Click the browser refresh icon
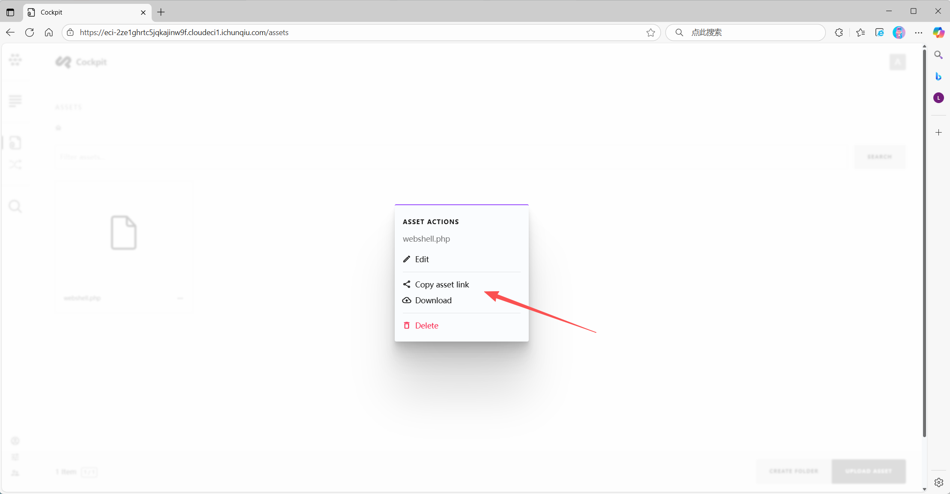950x494 pixels. pos(30,33)
